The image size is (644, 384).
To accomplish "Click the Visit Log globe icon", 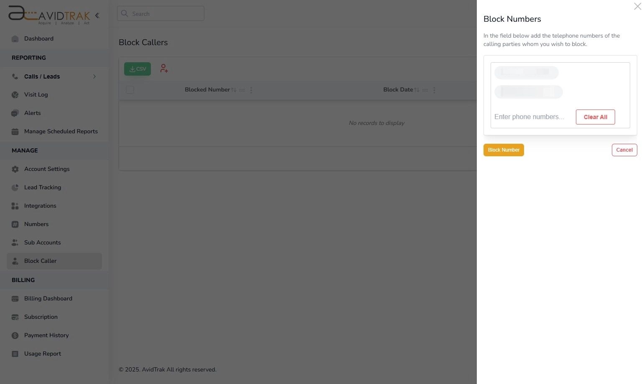I will [15, 95].
